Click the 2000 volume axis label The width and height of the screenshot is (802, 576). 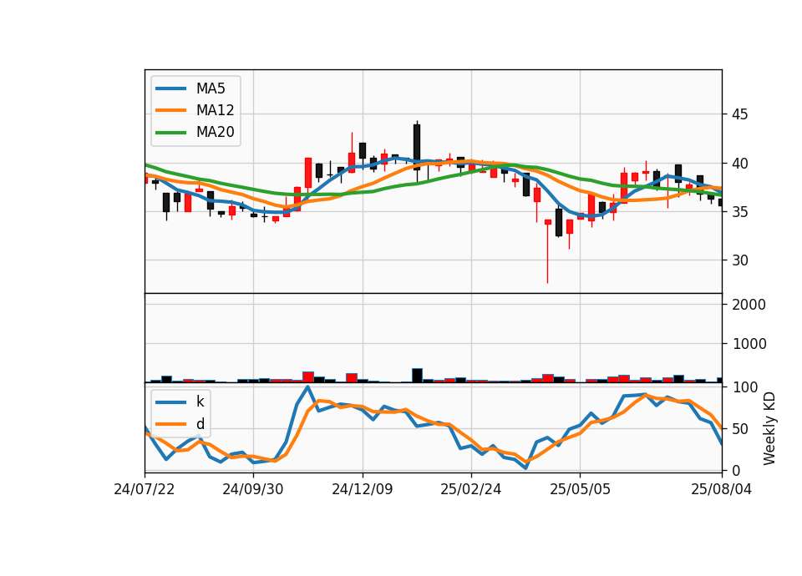pos(749,305)
